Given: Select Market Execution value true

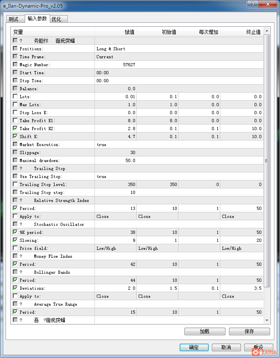Looking at the screenshot, I should pos(102,144).
